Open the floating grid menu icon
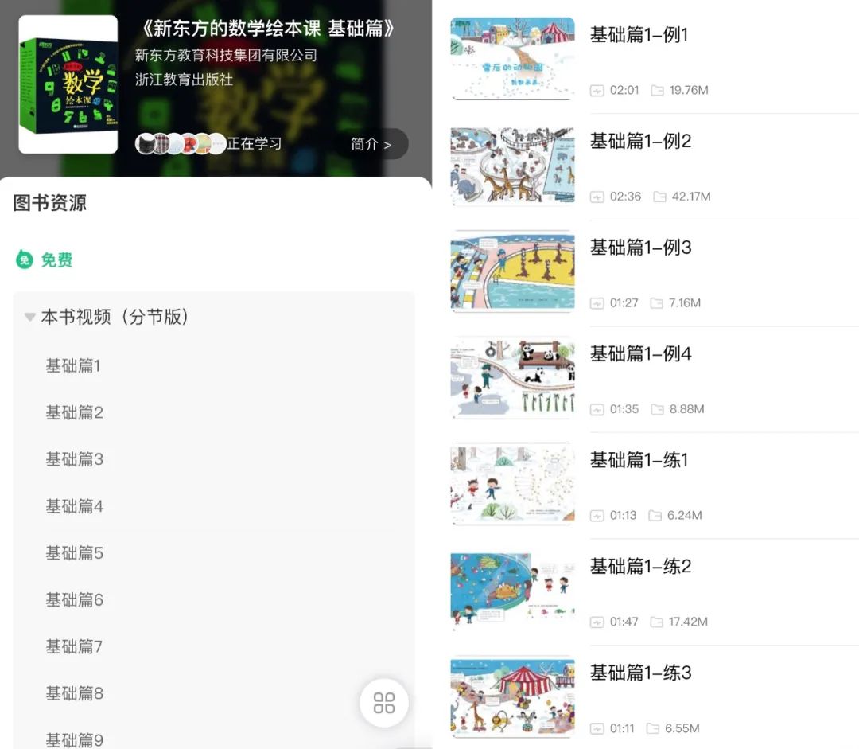The image size is (859, 749). (x=384, y=703)
